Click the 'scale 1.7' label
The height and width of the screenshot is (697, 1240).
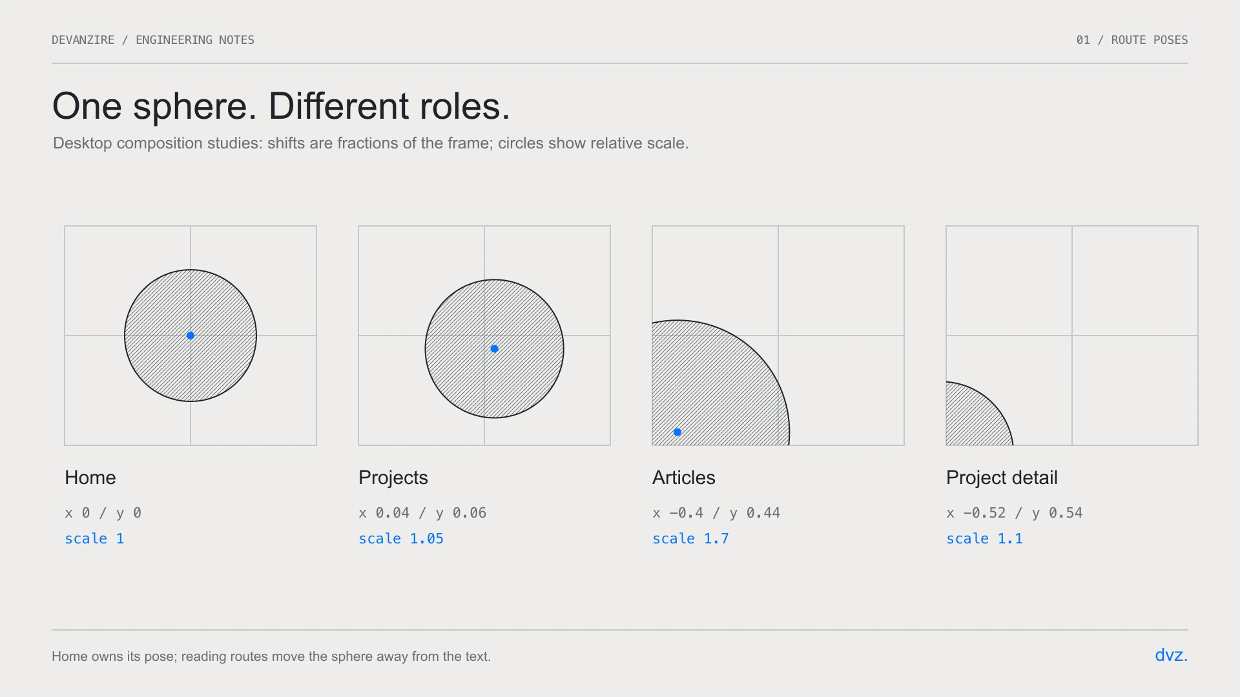[x=690, y=539]
